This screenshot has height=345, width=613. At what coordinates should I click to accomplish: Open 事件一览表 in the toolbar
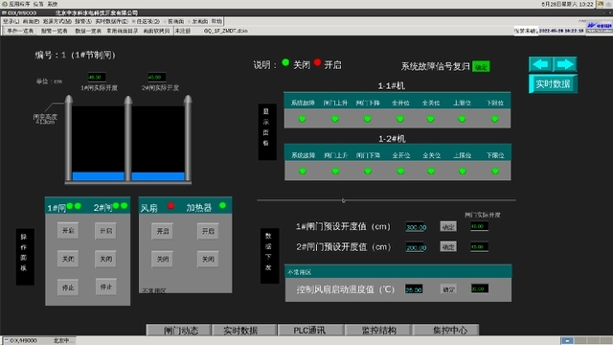click(x=20, y=31)
